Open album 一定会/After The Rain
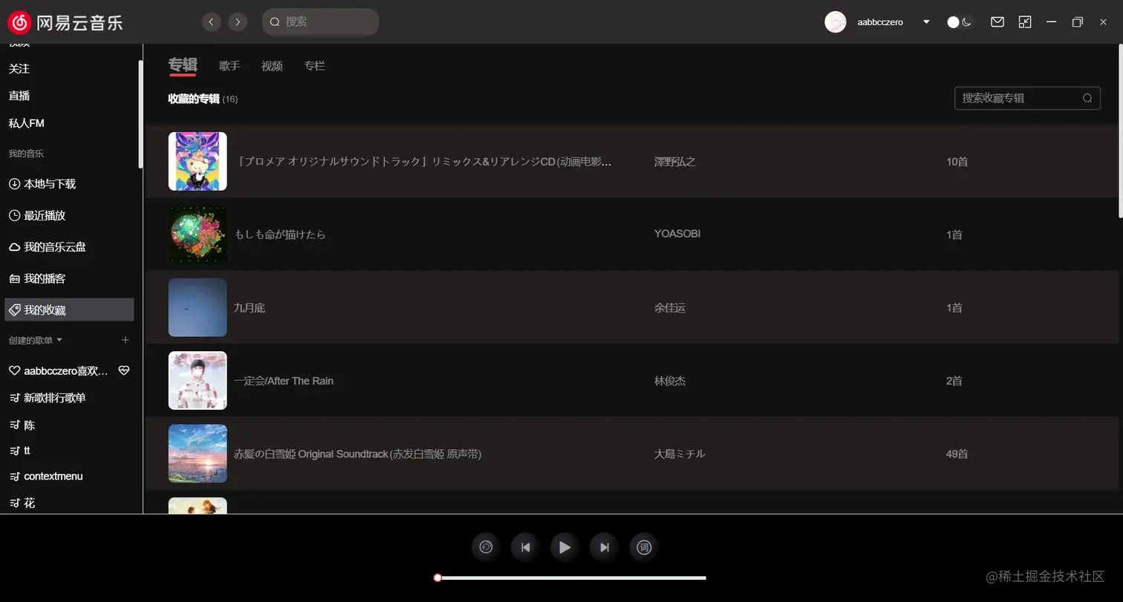1123x602 pixels. 284,381
